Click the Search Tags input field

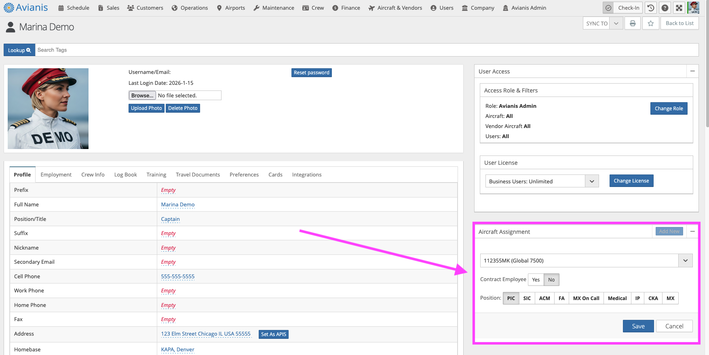[x=364, y=50]
